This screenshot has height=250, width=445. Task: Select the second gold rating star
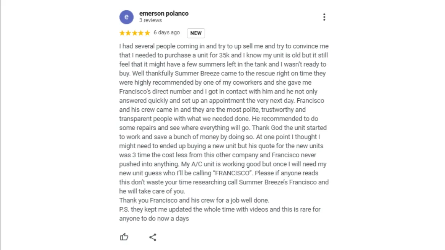128,33
